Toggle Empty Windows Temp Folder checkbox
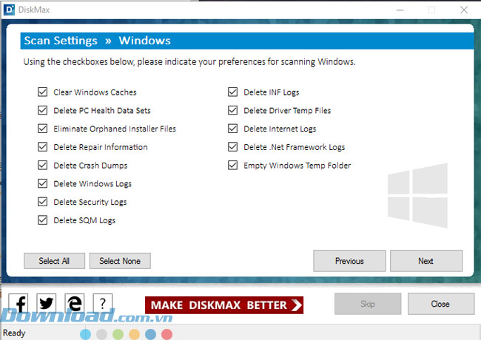Screen dimensions: 481x340 (x=233, y=166)
